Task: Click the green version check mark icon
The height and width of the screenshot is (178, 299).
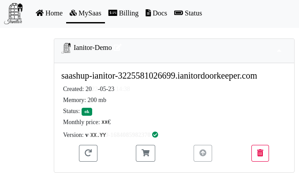Action: coord(155,135)
